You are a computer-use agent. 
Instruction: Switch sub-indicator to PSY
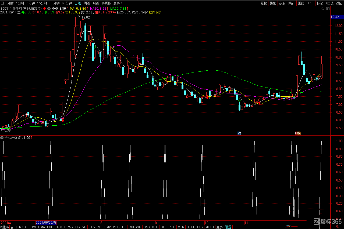[x=200, y=227]
